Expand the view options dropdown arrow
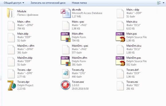166x106 pixels. (x=163, y=3)
